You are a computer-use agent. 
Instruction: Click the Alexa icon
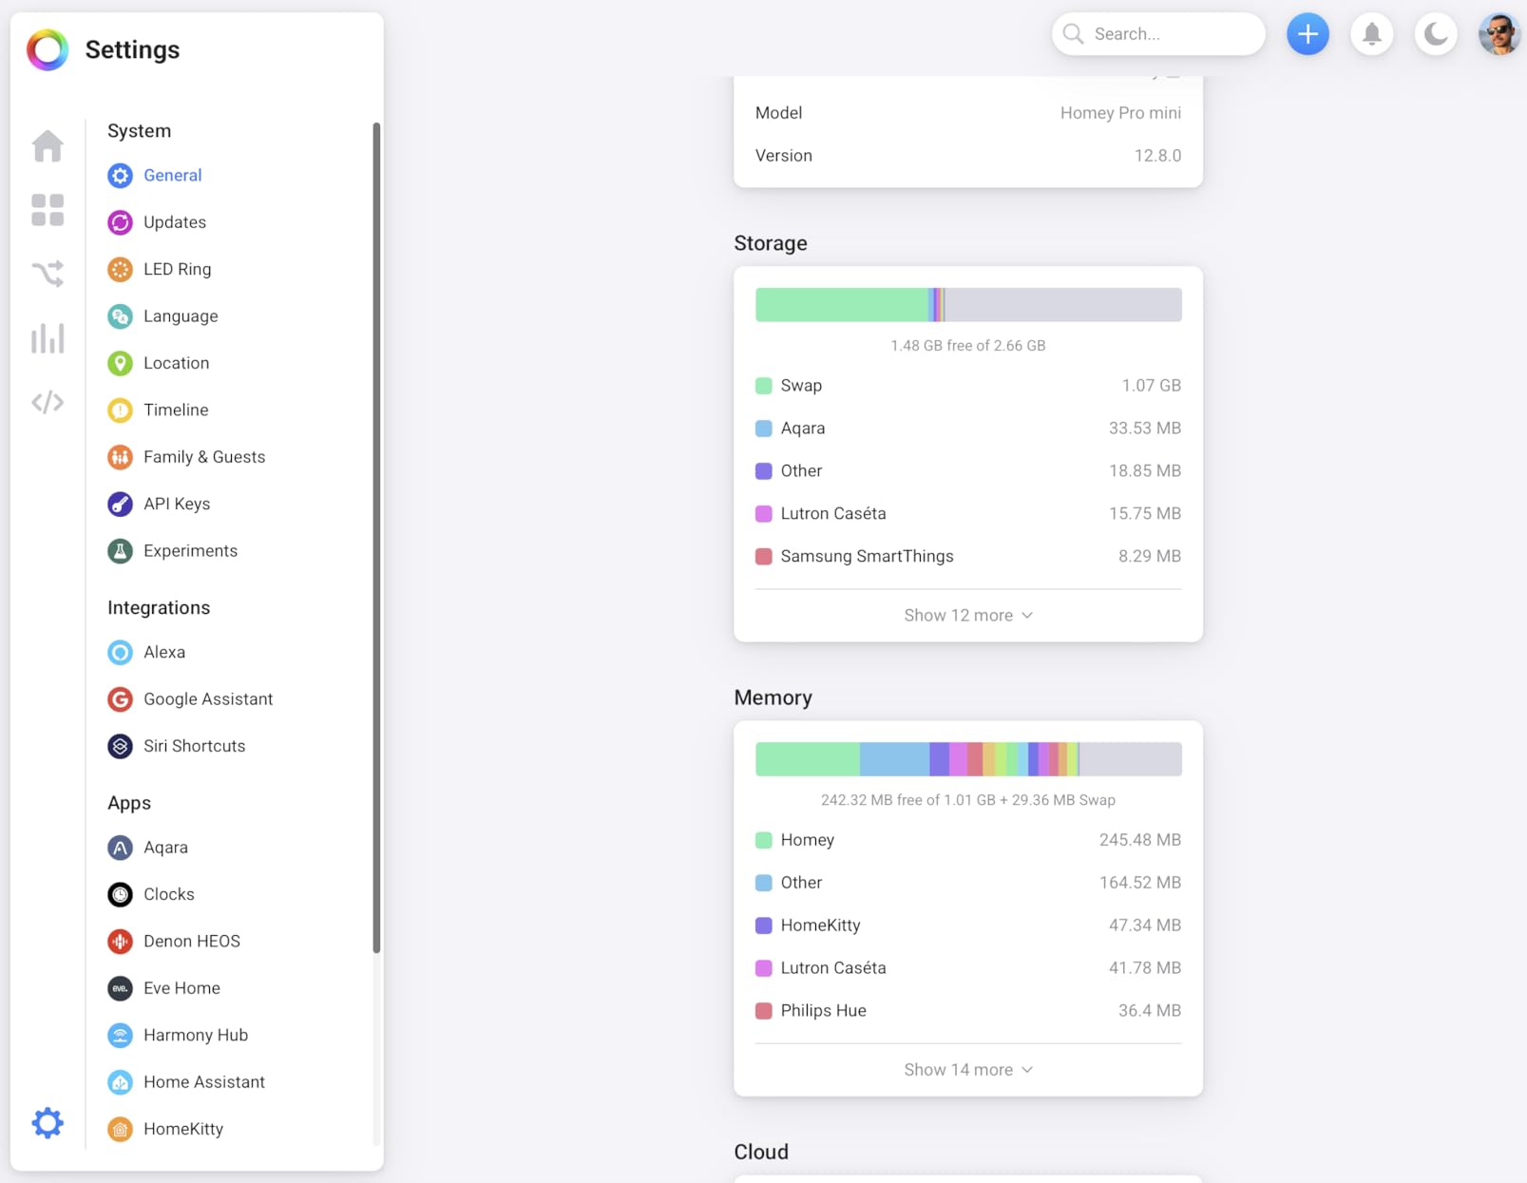point(120,653)
